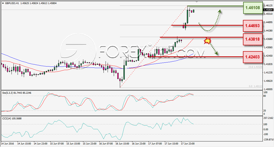Click the CCI(14) 105.5688 indicator label

[12, 118]
